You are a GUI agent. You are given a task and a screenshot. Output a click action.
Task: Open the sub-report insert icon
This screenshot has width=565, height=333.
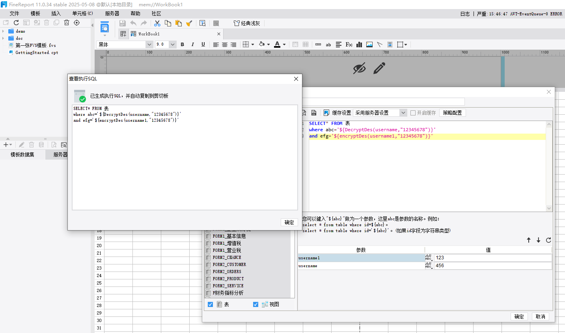point(390,45)
